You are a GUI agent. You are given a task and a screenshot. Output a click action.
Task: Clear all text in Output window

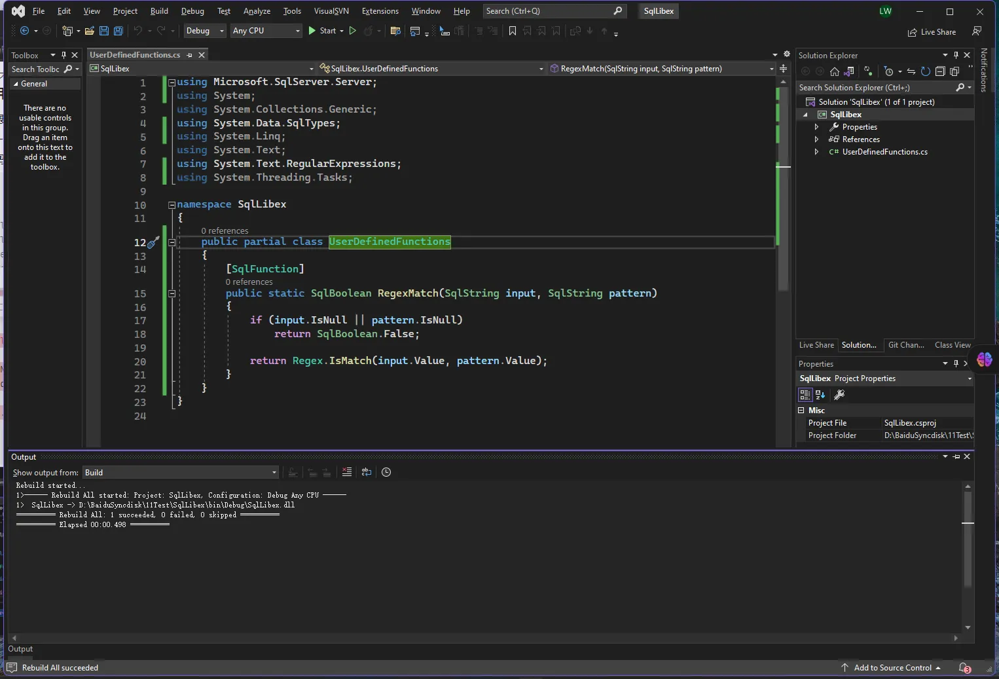tap(347, 472)
